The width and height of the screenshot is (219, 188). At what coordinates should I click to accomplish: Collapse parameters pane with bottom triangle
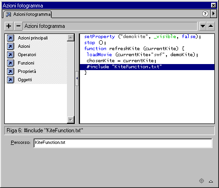click(211, 181)
